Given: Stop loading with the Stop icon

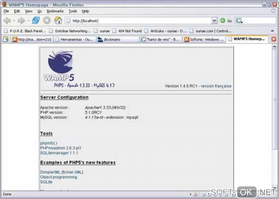Looking at the screenshot, I should pyautogui.click(x=47, y=21).
